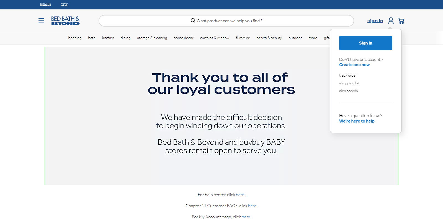Click the account profile icon

point(391,21)
